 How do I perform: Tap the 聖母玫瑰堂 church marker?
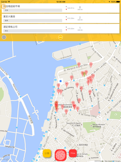(78, 145)
